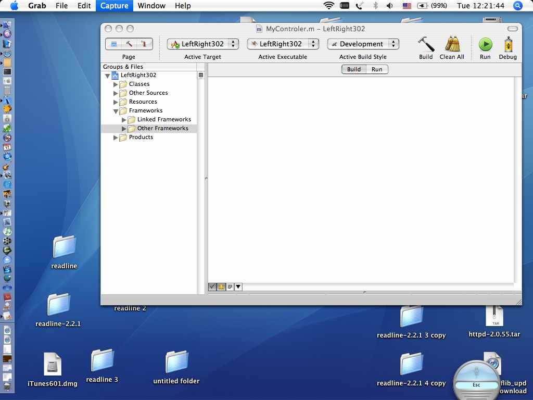
Task: Switch to the Project page icon
Action: [x=114, y=44]
